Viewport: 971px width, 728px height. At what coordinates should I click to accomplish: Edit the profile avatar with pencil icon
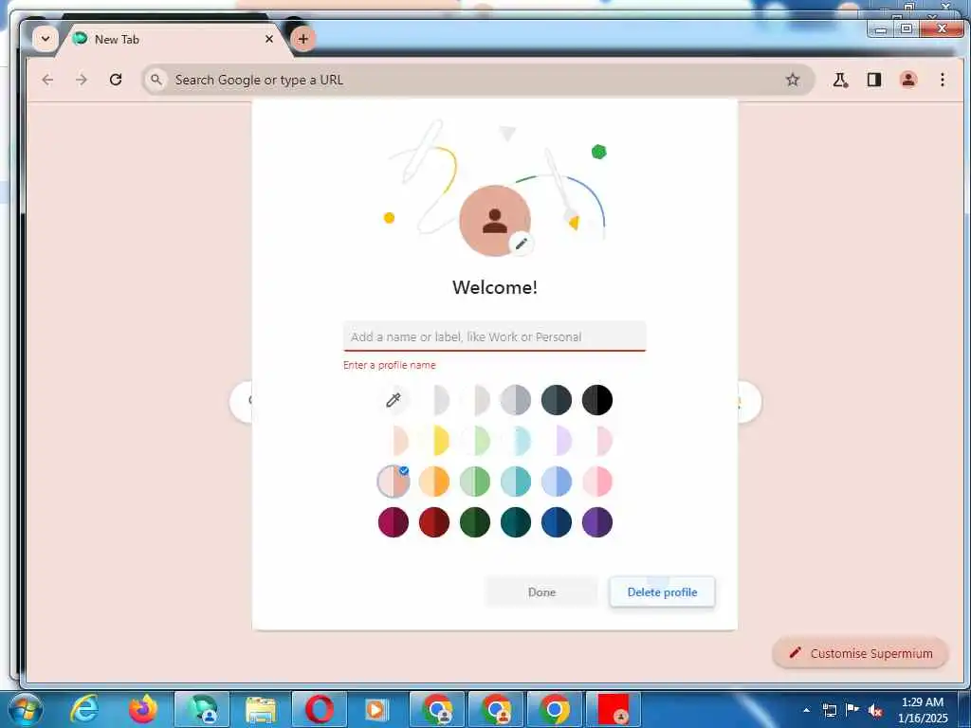pos(522,244)
